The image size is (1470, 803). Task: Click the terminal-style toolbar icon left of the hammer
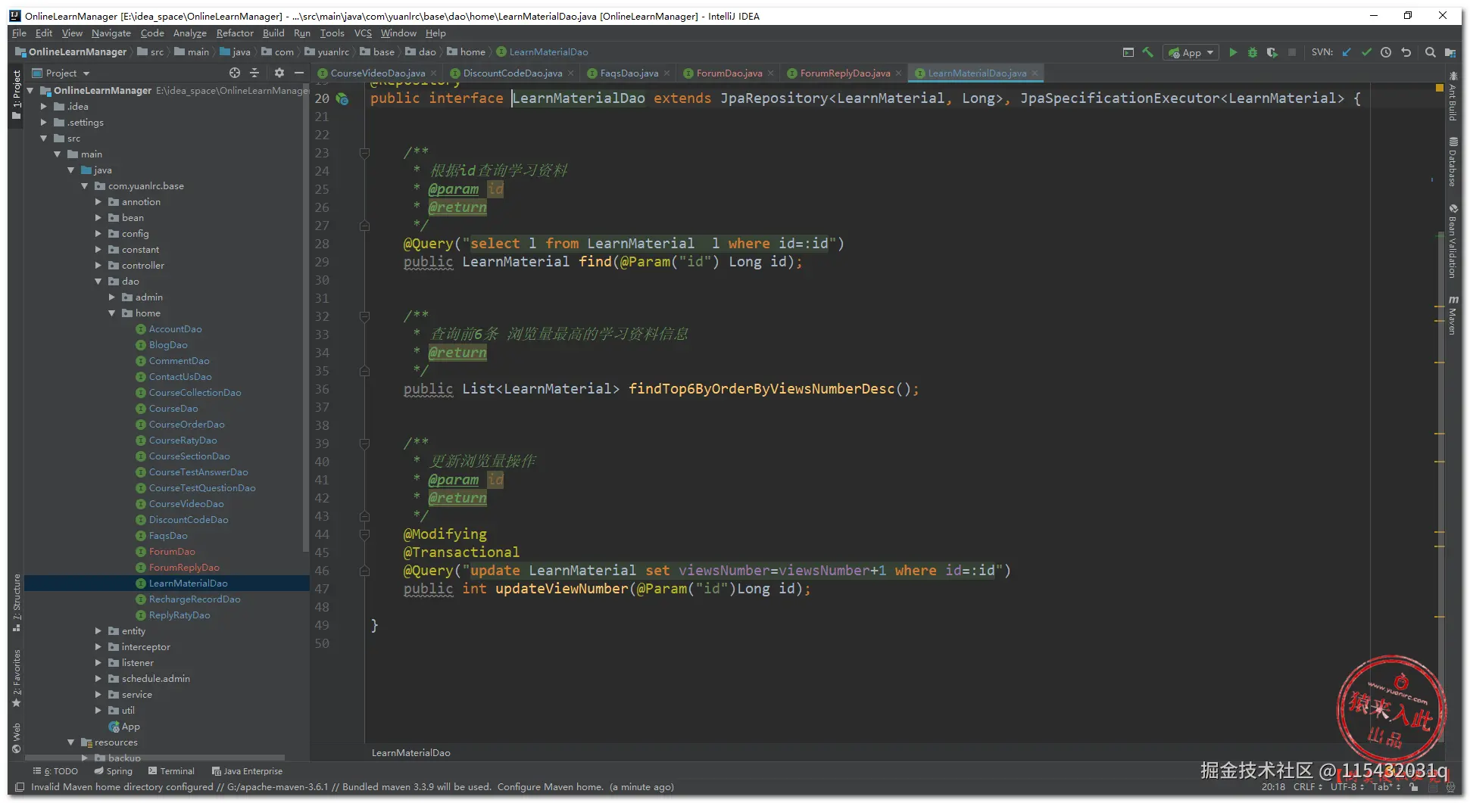pos(1128,52)
